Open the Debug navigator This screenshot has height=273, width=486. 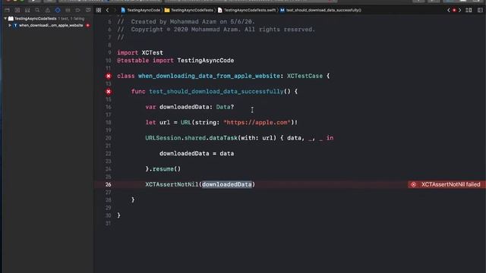pos(68,10)
